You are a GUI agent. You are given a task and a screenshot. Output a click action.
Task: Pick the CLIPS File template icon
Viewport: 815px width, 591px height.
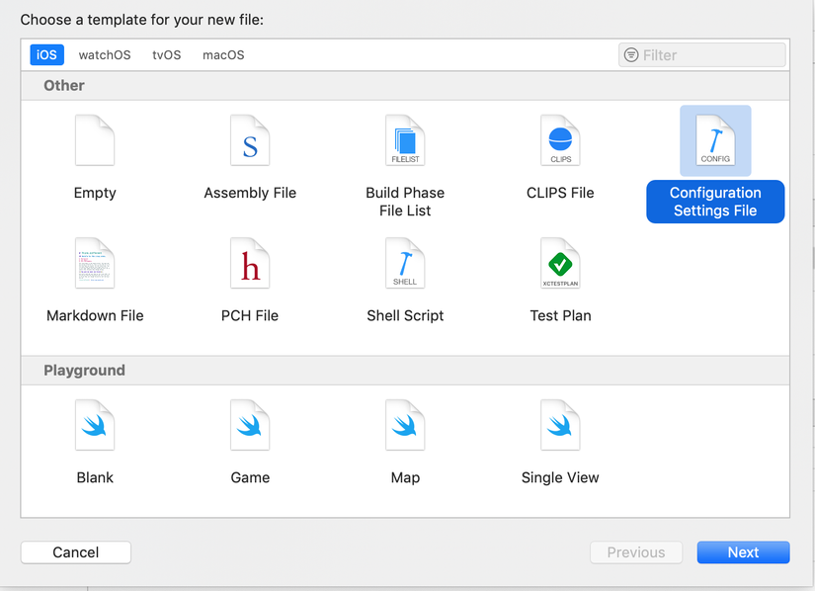[560, 140]
